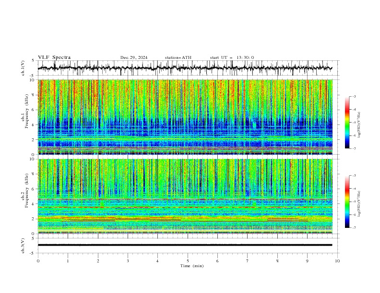Select the 'start UT = 13:30:0' text

tap(232, 57)
